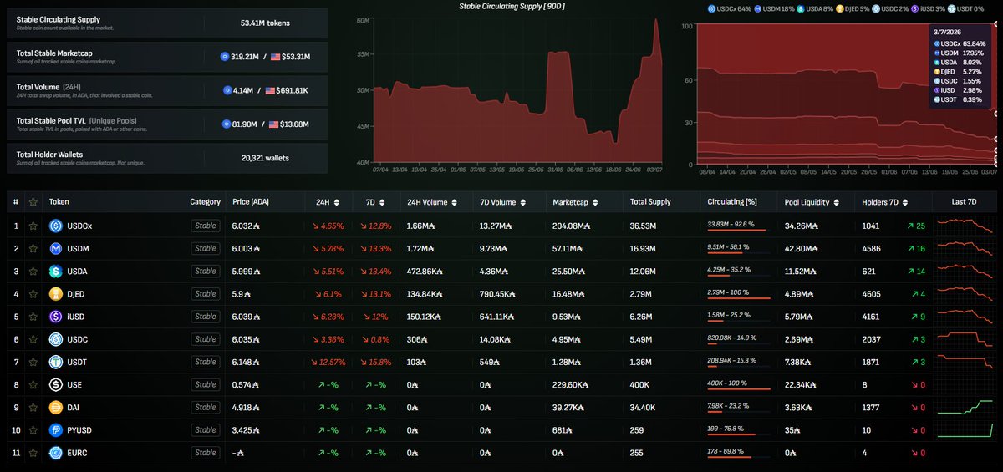Favorite USDA with its star
This screenshot has width=1003, height=472.
point(33,271)
